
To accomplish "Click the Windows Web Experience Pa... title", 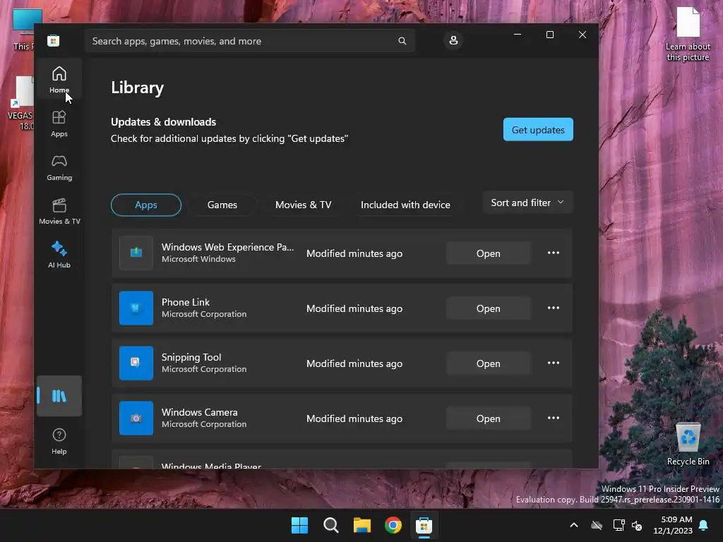I will (x=228, y=247).
